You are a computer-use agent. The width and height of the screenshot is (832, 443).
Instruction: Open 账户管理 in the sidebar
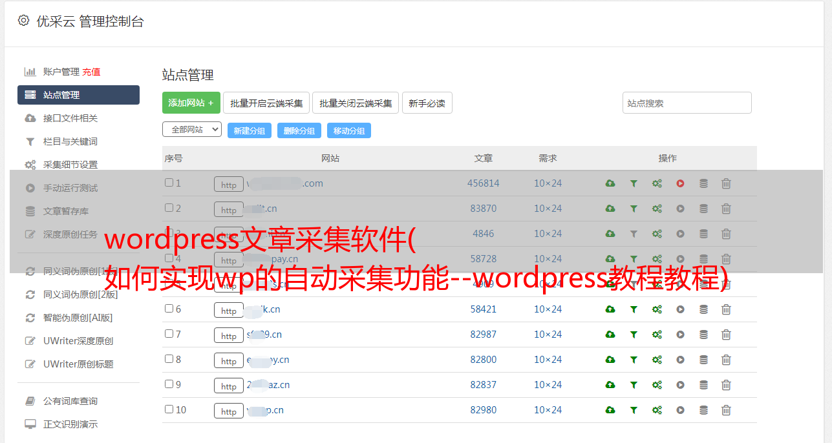click(x=61, y=72)
